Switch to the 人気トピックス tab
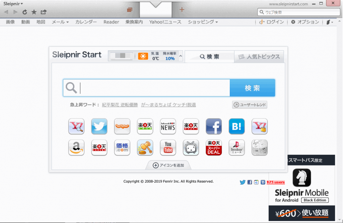 (x=259, y=57)
